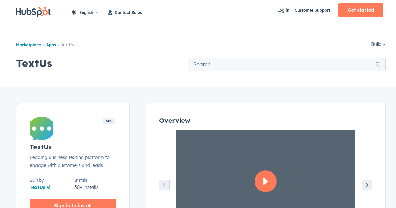Click the Get started button
The width and height of the screenshot is (396, 208).
(361, 10)
